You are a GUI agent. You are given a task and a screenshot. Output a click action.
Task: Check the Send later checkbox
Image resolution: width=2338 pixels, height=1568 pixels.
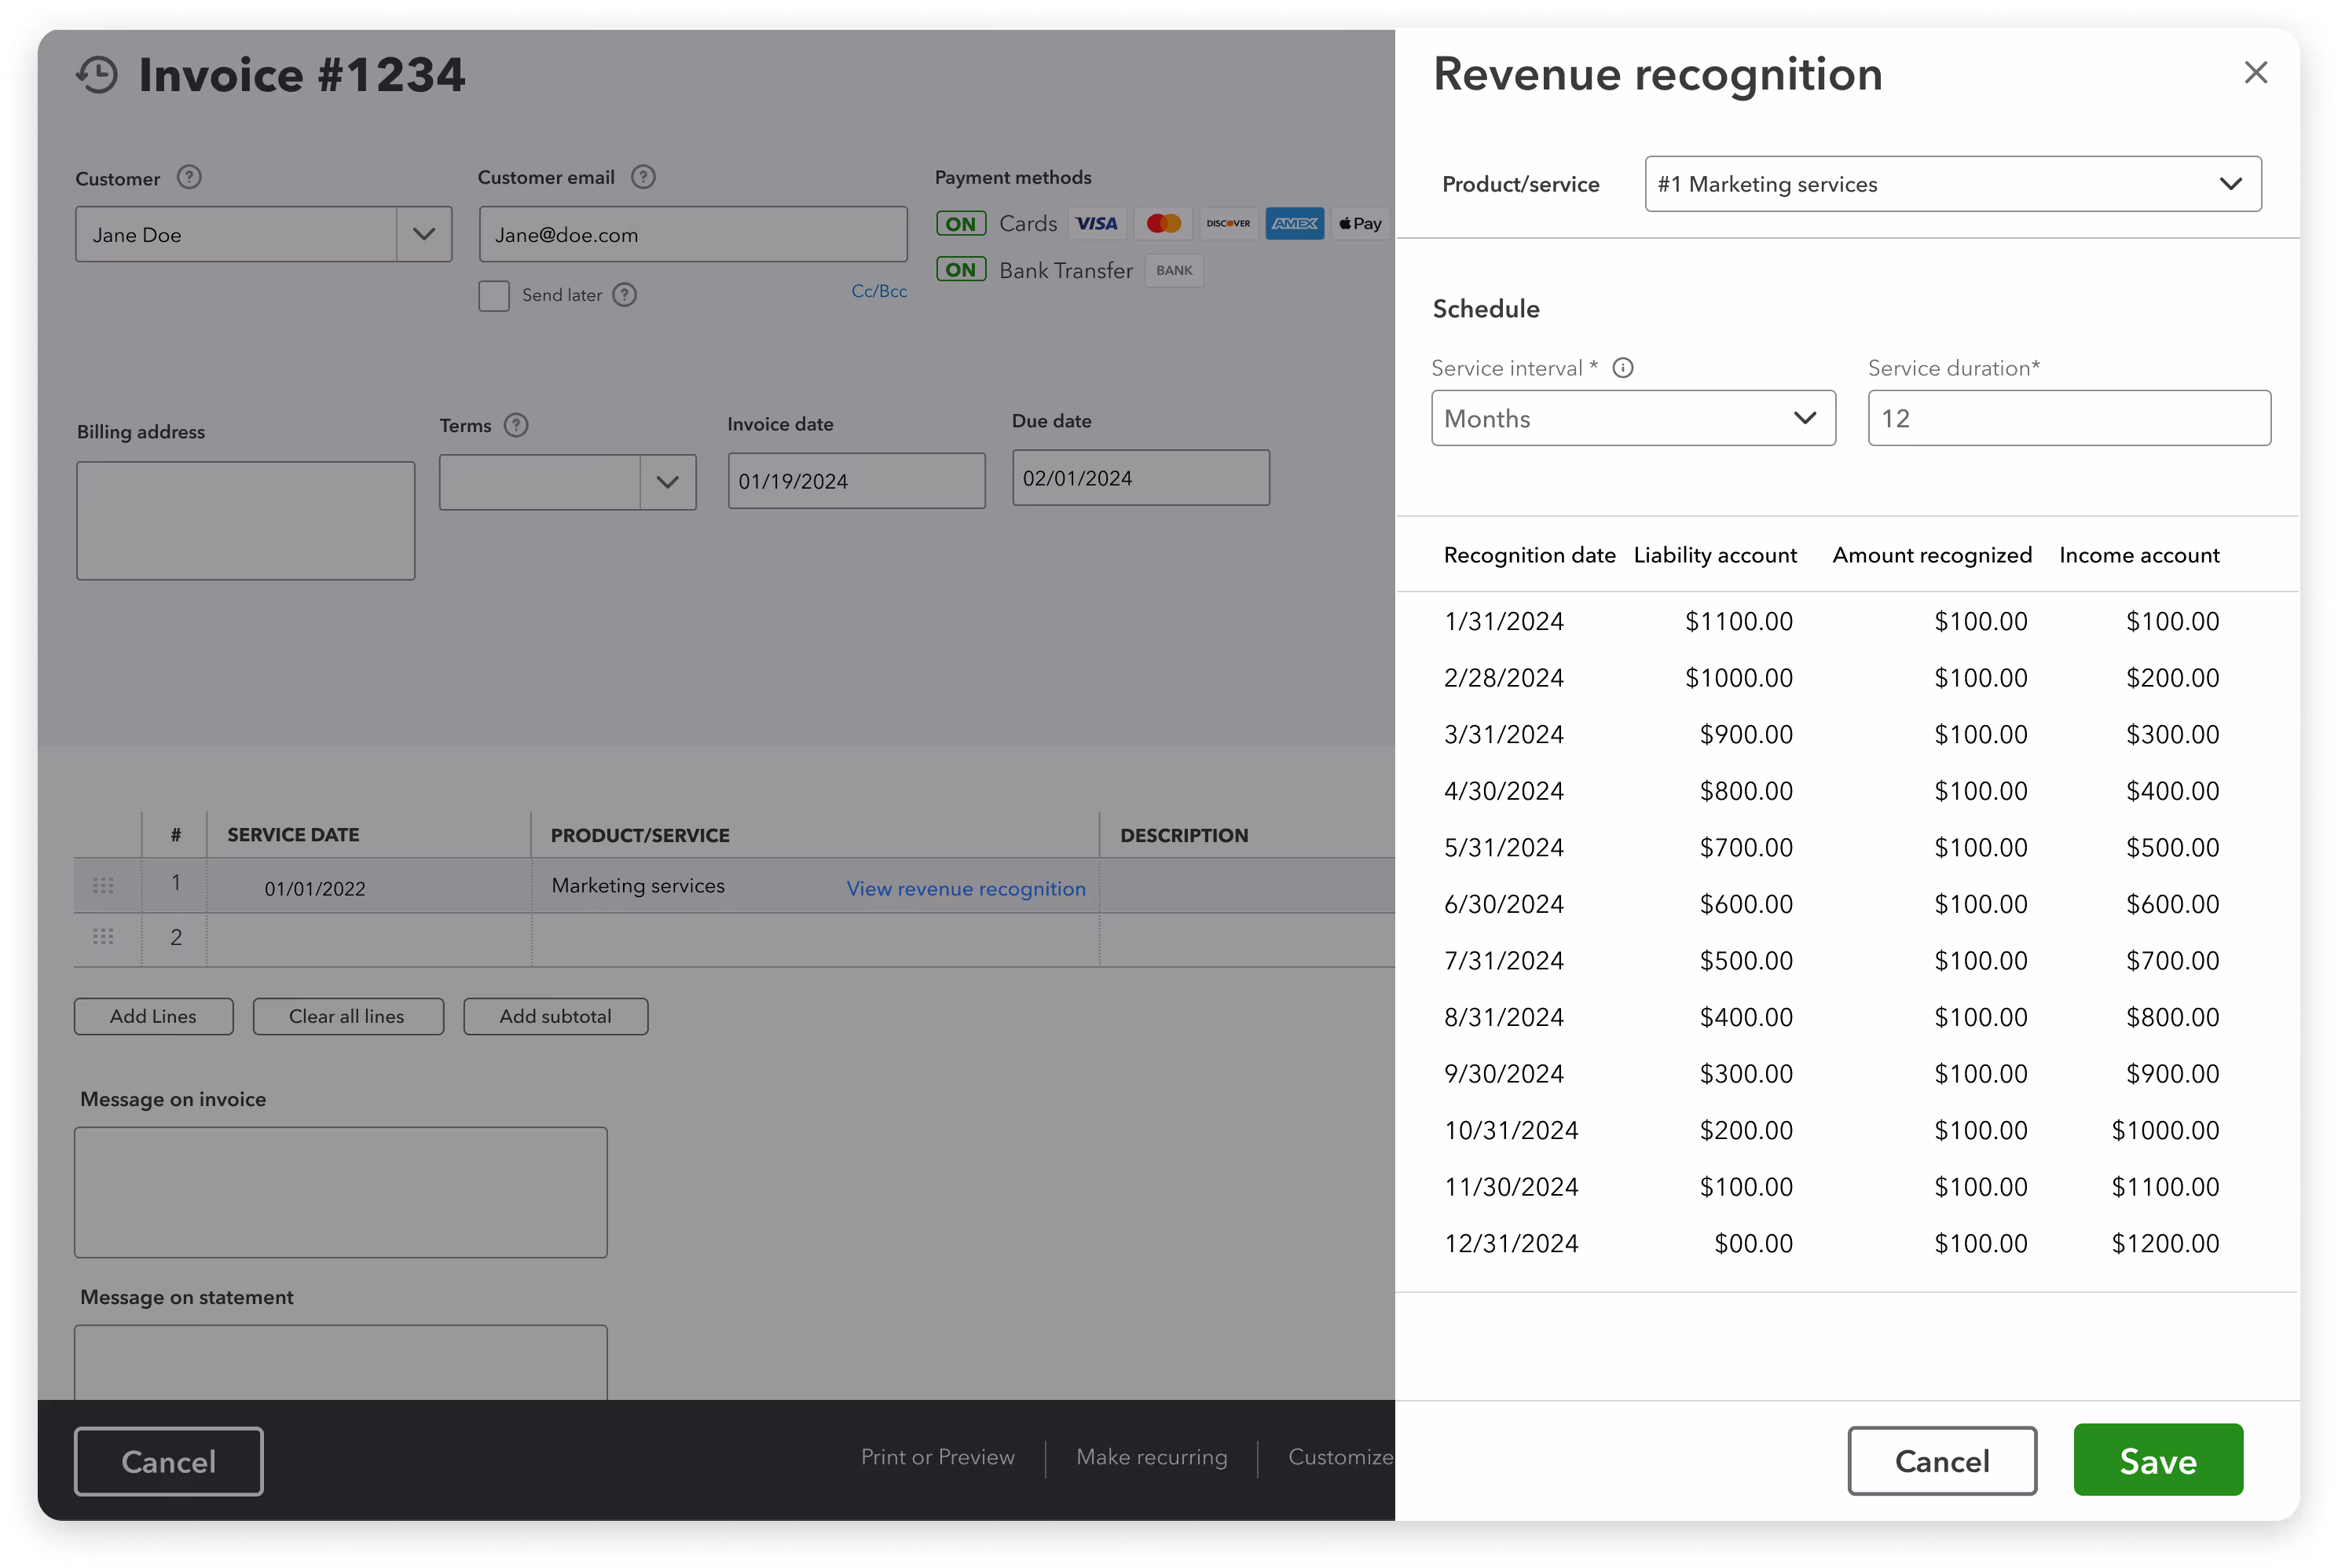pyautogui.click(x=494, y=296)
